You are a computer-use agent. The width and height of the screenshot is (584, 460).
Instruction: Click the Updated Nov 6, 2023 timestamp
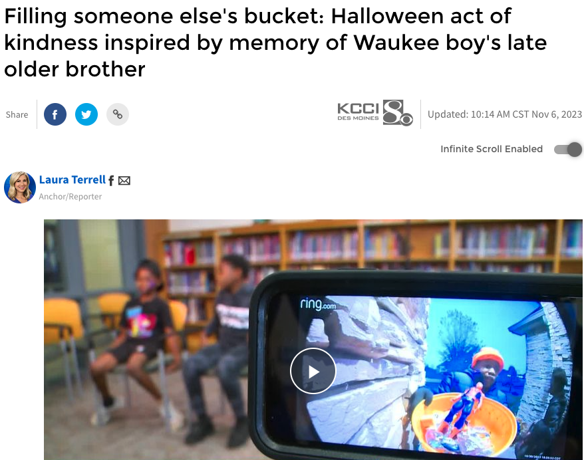[505, 114]
